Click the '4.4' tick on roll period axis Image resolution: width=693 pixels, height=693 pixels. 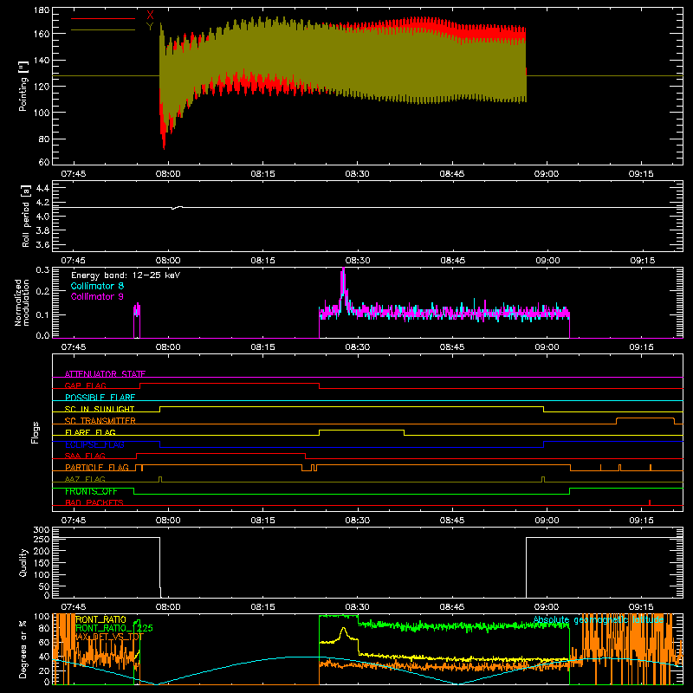(42, 188)
